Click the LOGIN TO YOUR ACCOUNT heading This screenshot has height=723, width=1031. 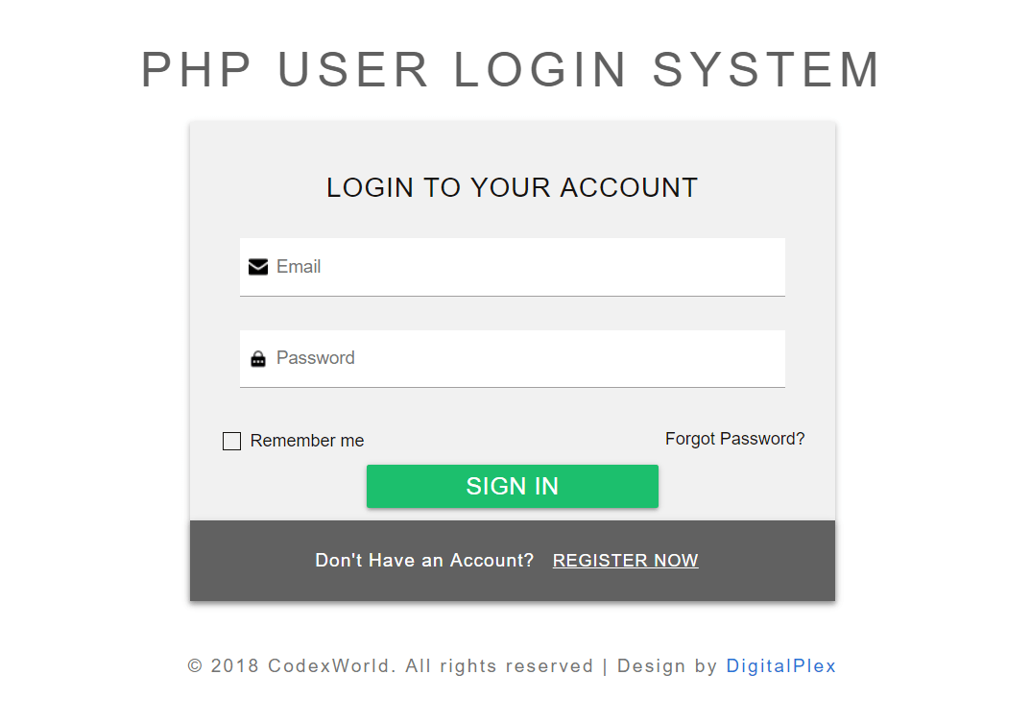point(512,187)
